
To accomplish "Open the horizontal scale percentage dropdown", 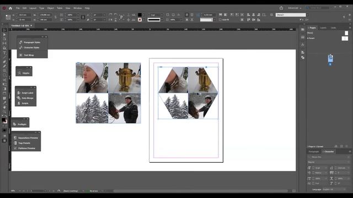I will [x=78, y=15].
